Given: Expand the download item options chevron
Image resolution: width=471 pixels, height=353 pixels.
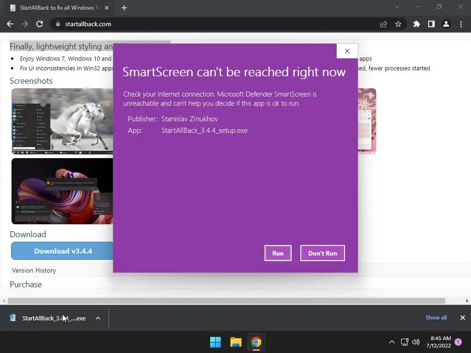Looking at the screenshot, I should [98, 318].
